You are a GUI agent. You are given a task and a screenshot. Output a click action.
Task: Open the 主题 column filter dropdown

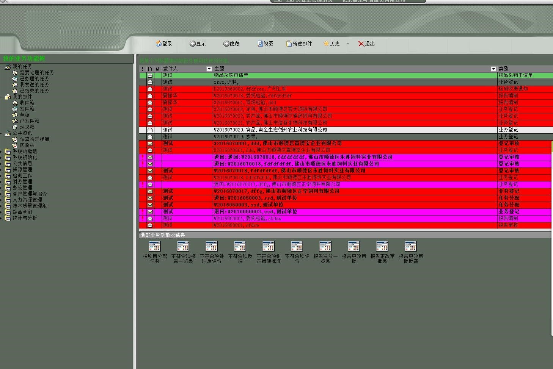493,69
